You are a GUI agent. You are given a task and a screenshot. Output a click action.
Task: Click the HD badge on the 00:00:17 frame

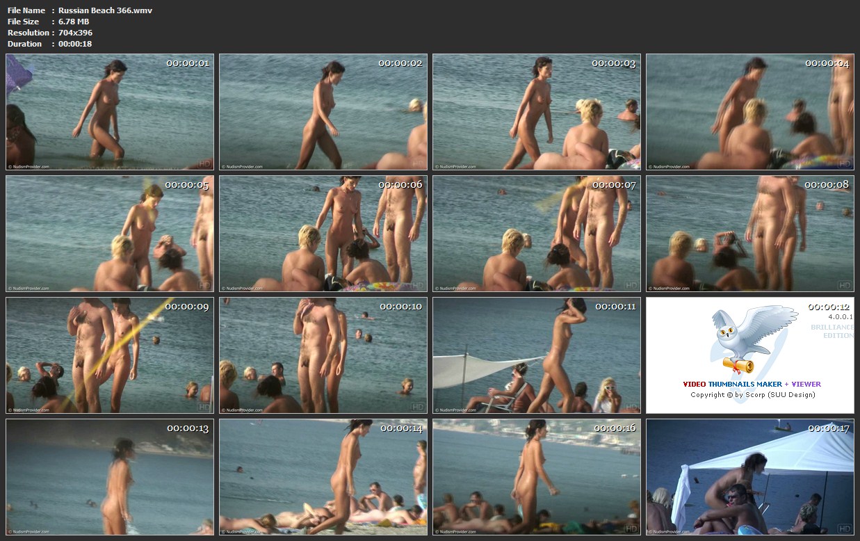pyautogui.click(x=845, y=528)
